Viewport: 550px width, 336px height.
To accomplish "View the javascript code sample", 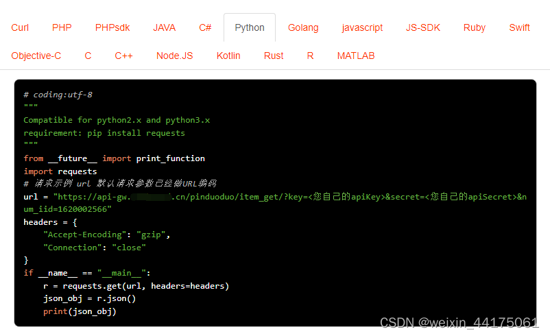I will (362, 27).
